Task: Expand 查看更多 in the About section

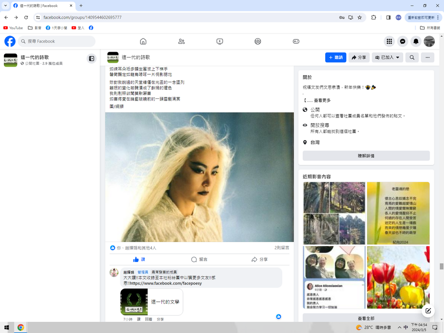Action: click(x=322, y=100)
